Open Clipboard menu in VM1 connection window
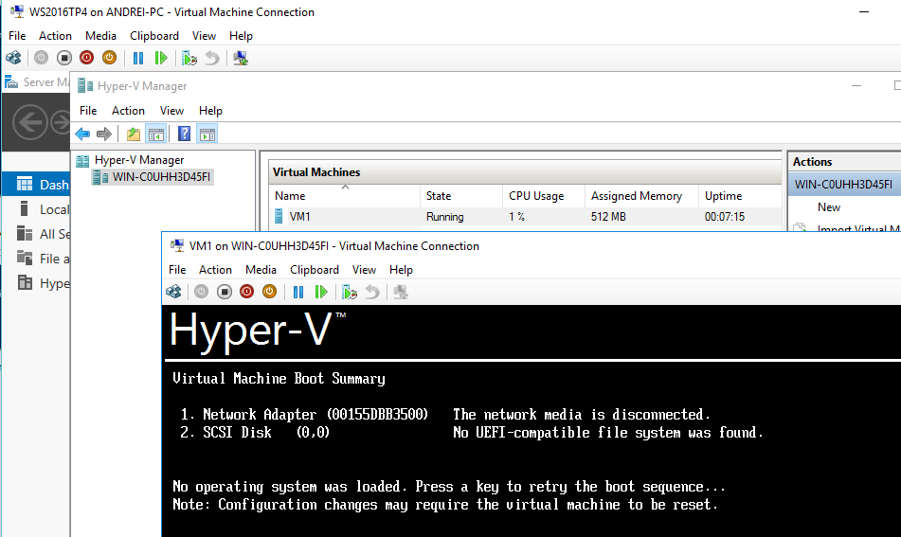This screenshot has height=537, width=901. pyautogui.click(x=315, y=269)
